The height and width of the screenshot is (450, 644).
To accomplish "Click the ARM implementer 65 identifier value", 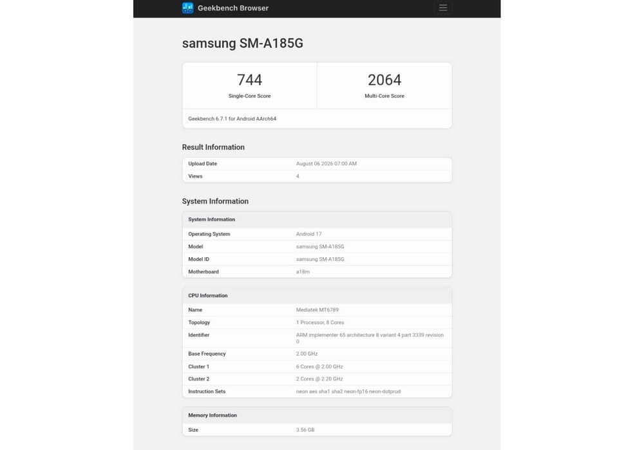I will coord(370,338).
